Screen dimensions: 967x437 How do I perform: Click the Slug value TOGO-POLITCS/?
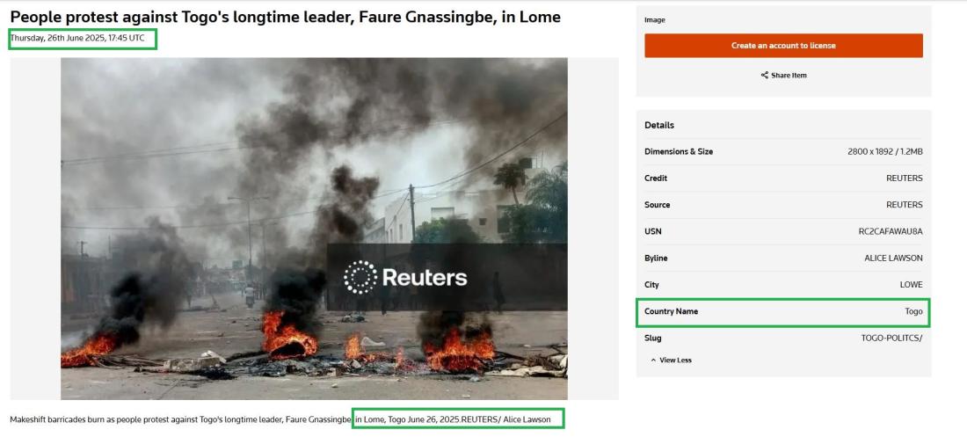coord(891,338)
